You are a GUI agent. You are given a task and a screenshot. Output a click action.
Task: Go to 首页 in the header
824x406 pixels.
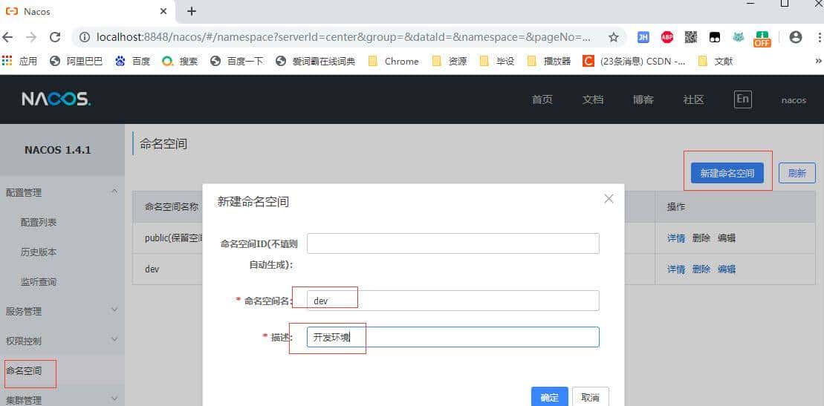click(542, 99)
